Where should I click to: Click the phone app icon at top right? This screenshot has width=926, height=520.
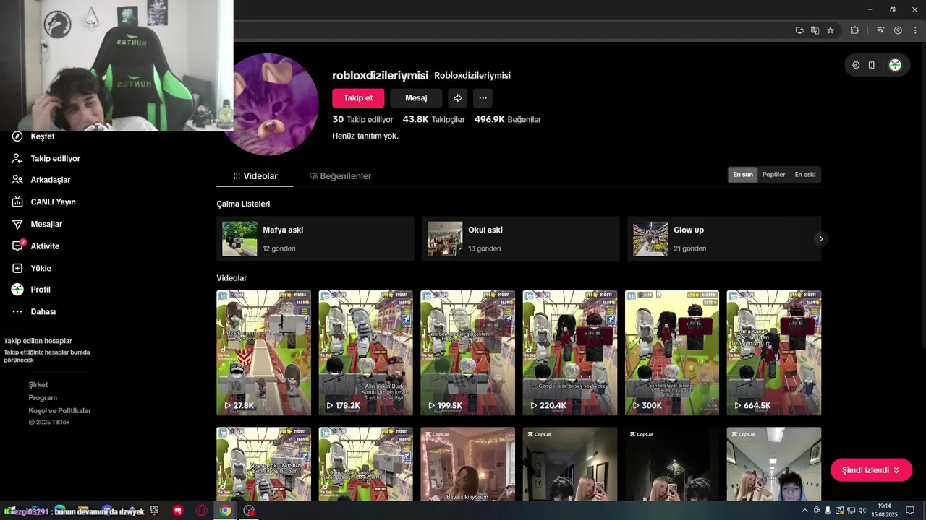(872, 65)
